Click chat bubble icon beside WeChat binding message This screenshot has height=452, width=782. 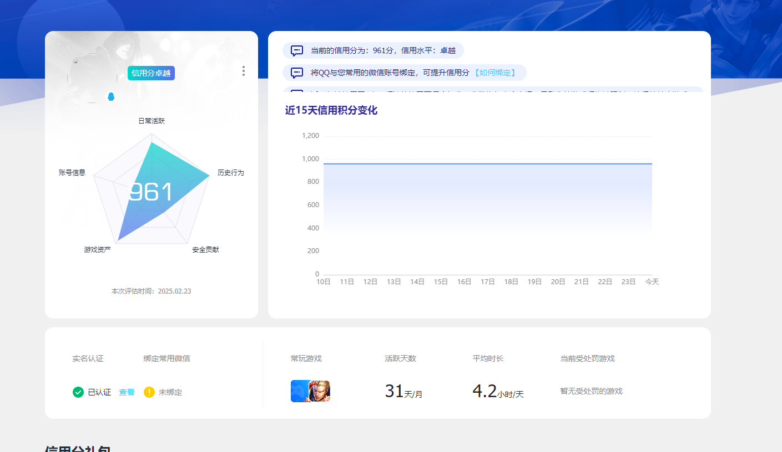coord(297,73)
